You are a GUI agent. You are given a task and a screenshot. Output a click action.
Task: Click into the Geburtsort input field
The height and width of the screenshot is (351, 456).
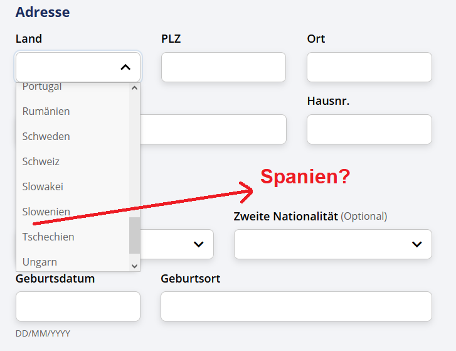296,306
